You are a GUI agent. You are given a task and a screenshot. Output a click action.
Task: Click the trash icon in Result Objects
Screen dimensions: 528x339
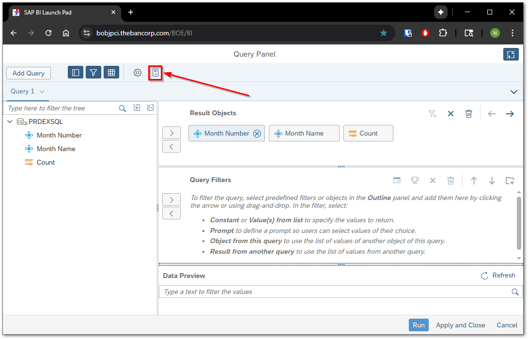point(468,114)
